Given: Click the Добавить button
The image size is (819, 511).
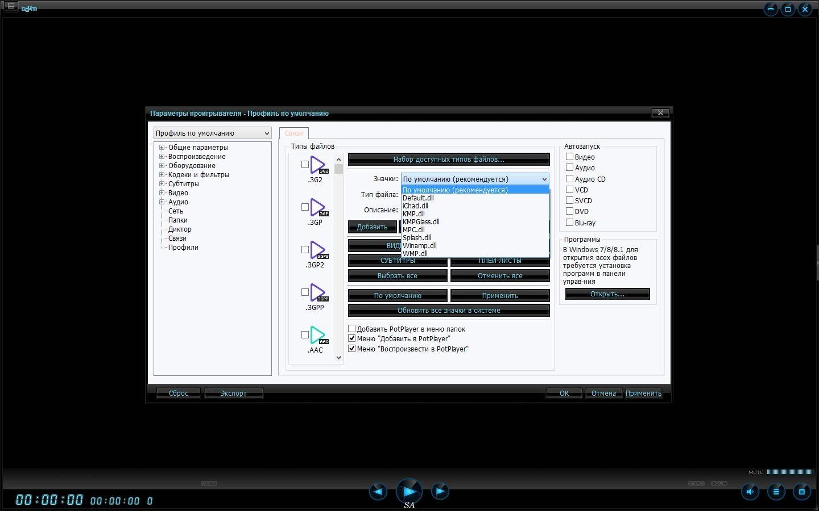Looking at the screenshot, I should click(x=372, y=227).
